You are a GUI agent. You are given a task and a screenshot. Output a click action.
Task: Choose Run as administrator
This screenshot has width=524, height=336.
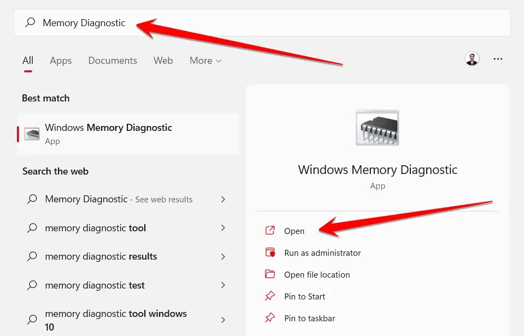[322, 253]
